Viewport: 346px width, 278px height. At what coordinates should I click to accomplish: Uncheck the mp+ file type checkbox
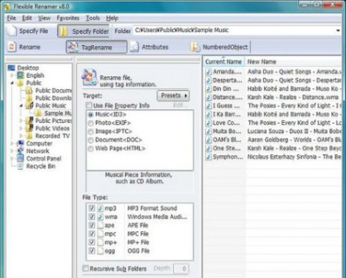[91, 242]
